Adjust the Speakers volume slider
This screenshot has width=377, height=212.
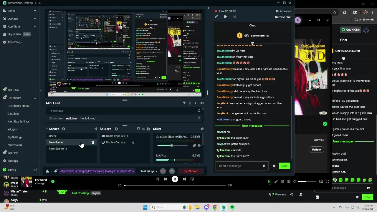[172, 145]
